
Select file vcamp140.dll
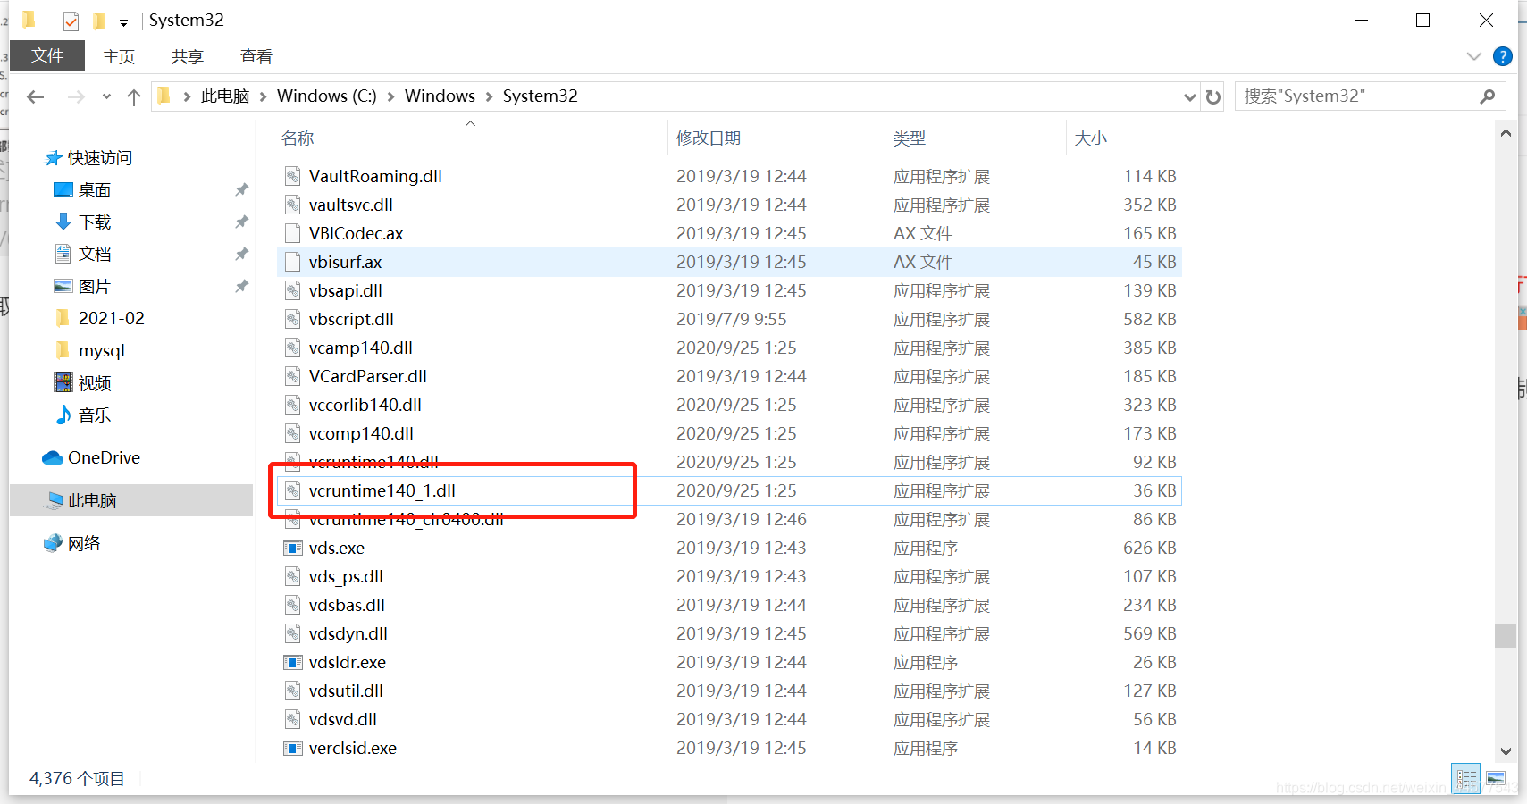tap(360, 348)
